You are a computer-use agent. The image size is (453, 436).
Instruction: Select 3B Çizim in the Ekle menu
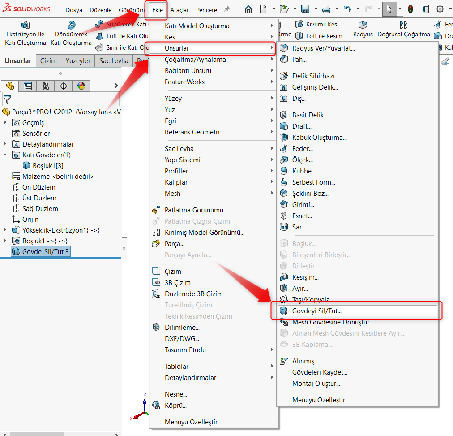tap(213, 282)
